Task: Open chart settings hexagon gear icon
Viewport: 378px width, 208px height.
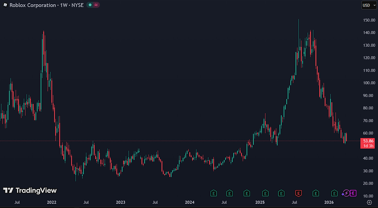Action: (369, 202)
